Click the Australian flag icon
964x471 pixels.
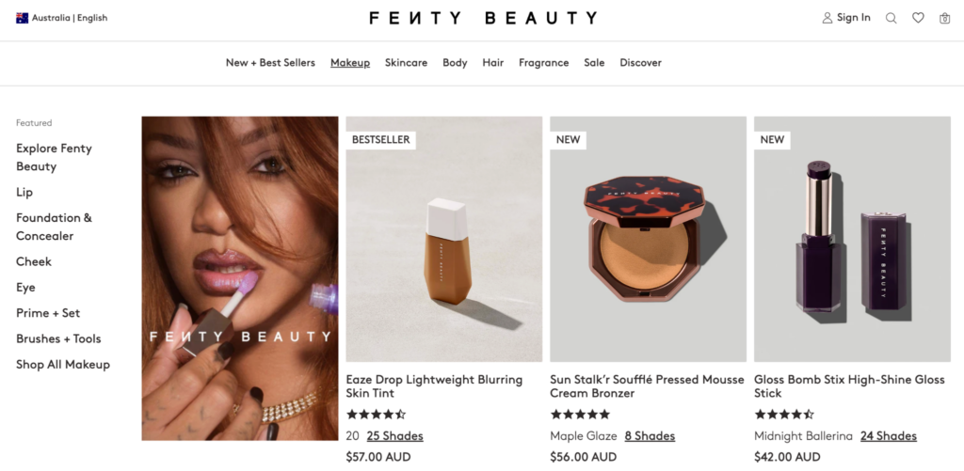coord(23,18)
